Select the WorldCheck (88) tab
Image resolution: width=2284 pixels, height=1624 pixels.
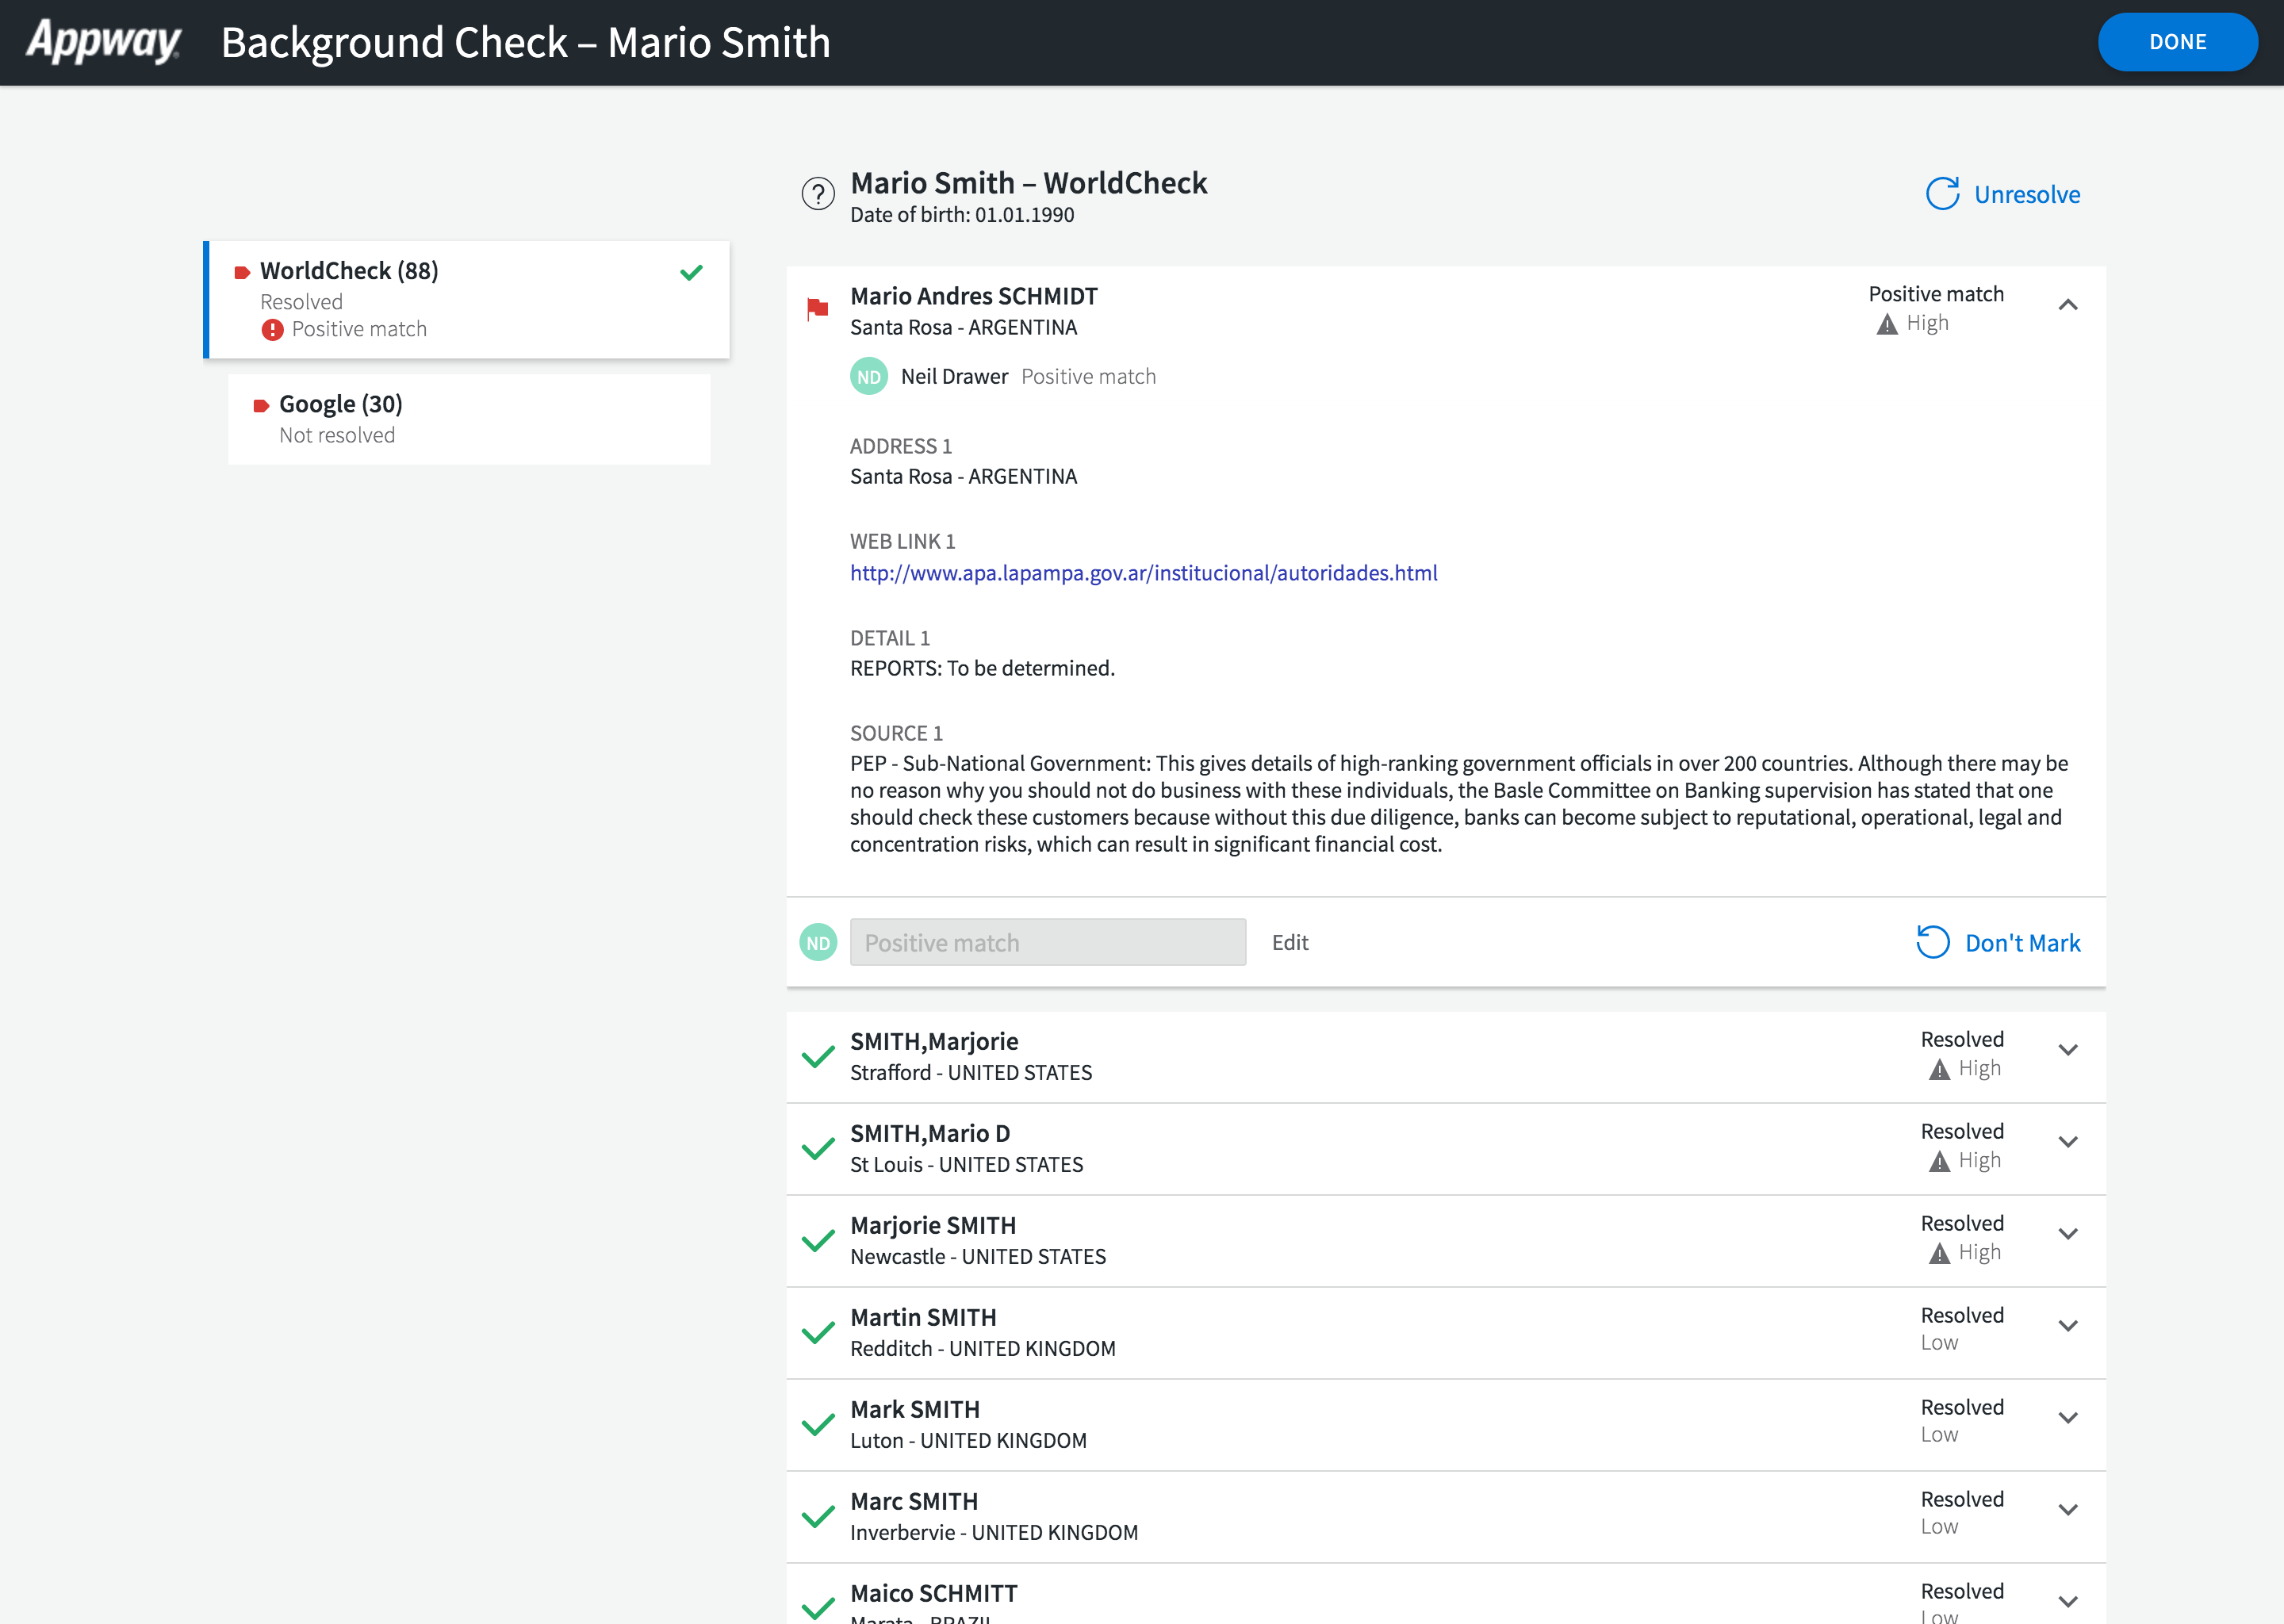[x=467, y=299]
